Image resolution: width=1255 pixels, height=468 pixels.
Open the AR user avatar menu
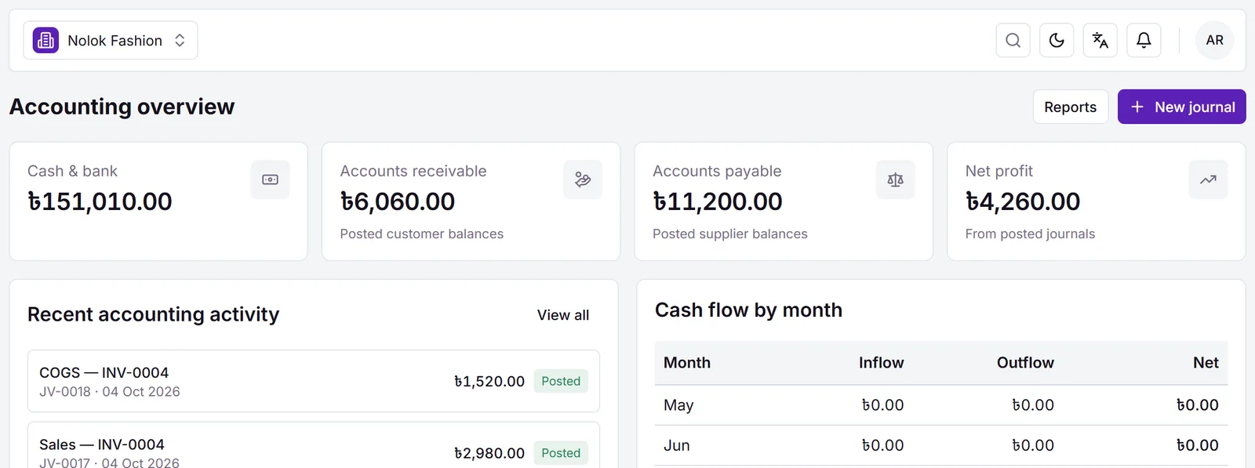(x=1215, y=40)
